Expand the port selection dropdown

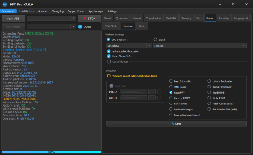click(x=73, y=26)
